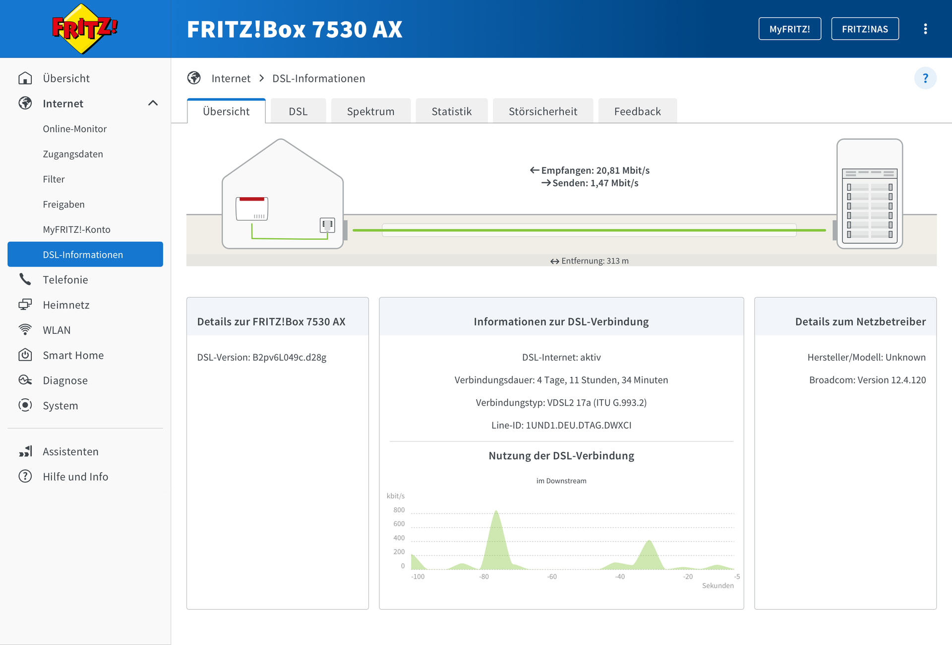Click the green DSL line in diagram
Screen dimensions: 952x645
589,230
